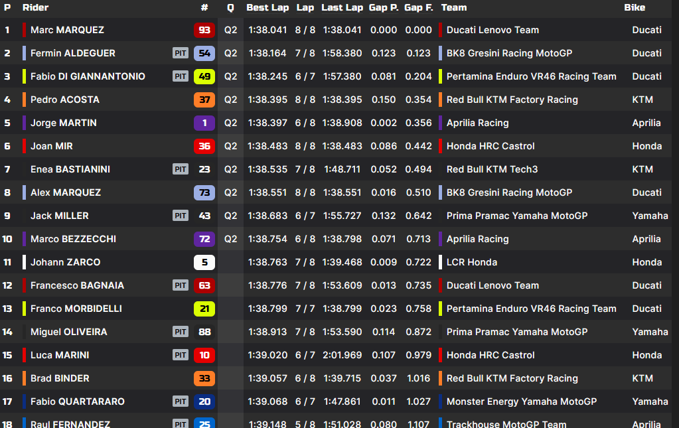Click team Red Bull KTM Tech3
Viewport: 679px width, 428px height.
[492, 169]
